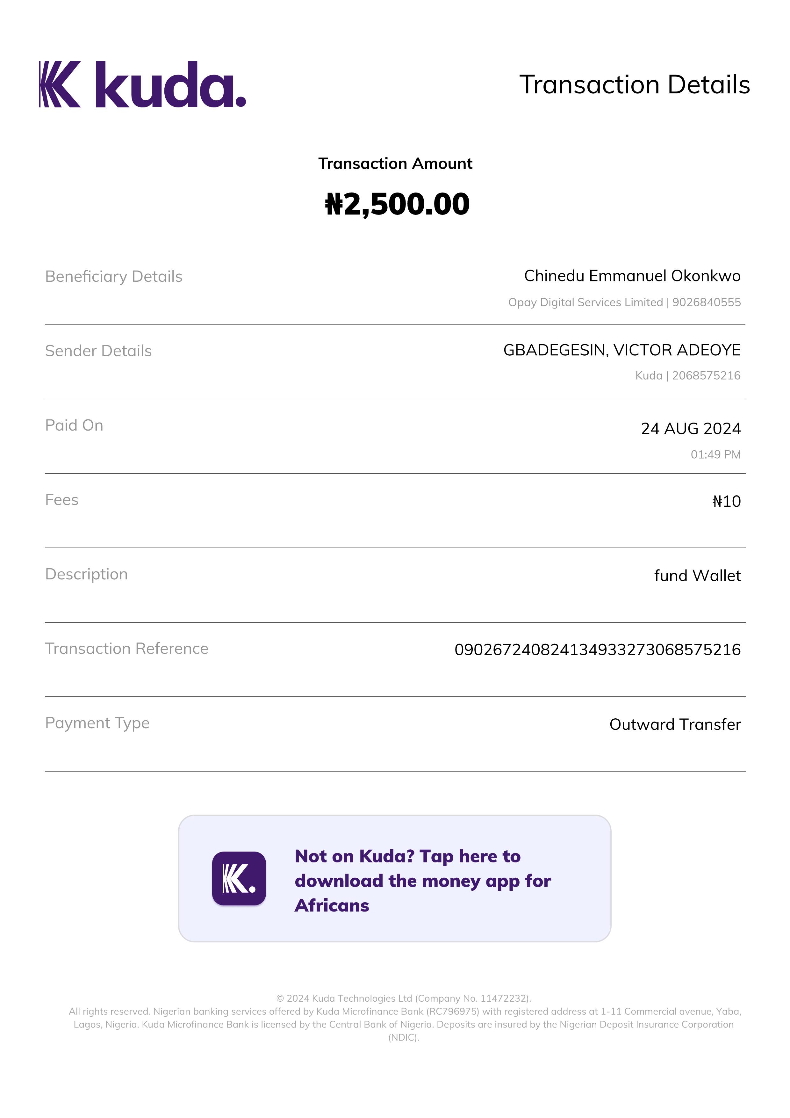Click the "fund Wallet" description text
Viewport: 790px width, 1118px height.
coord(697,576)
